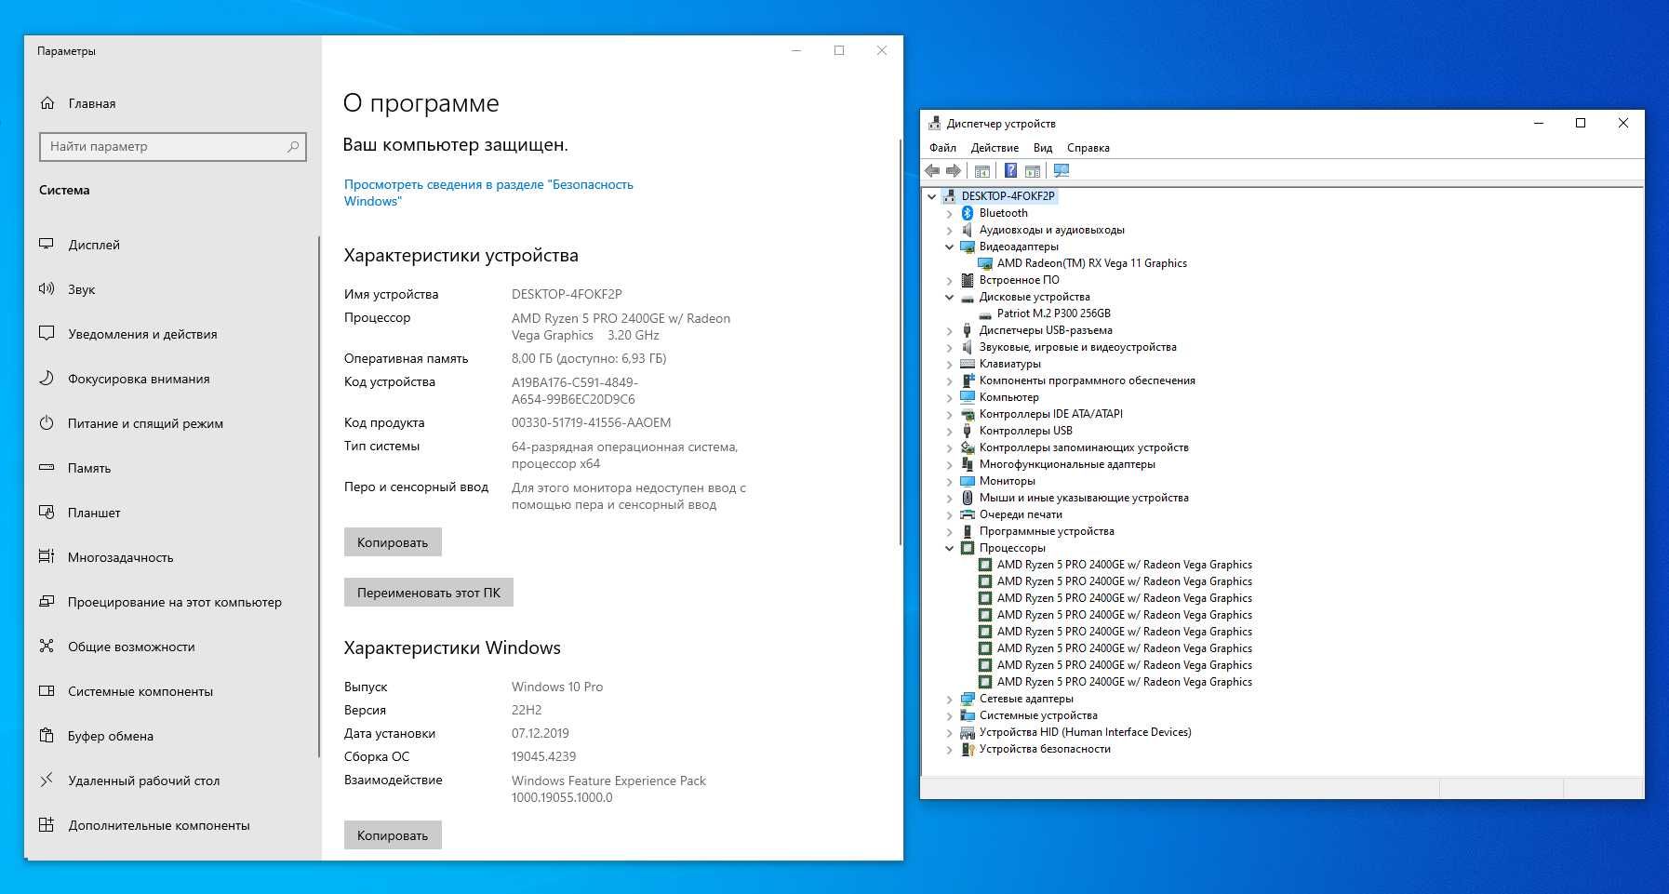Screen dimensions: 1669x894
Task: Click the speaker icon for Аудиовходы и аудиовыходы
Action: coord(968,230)
